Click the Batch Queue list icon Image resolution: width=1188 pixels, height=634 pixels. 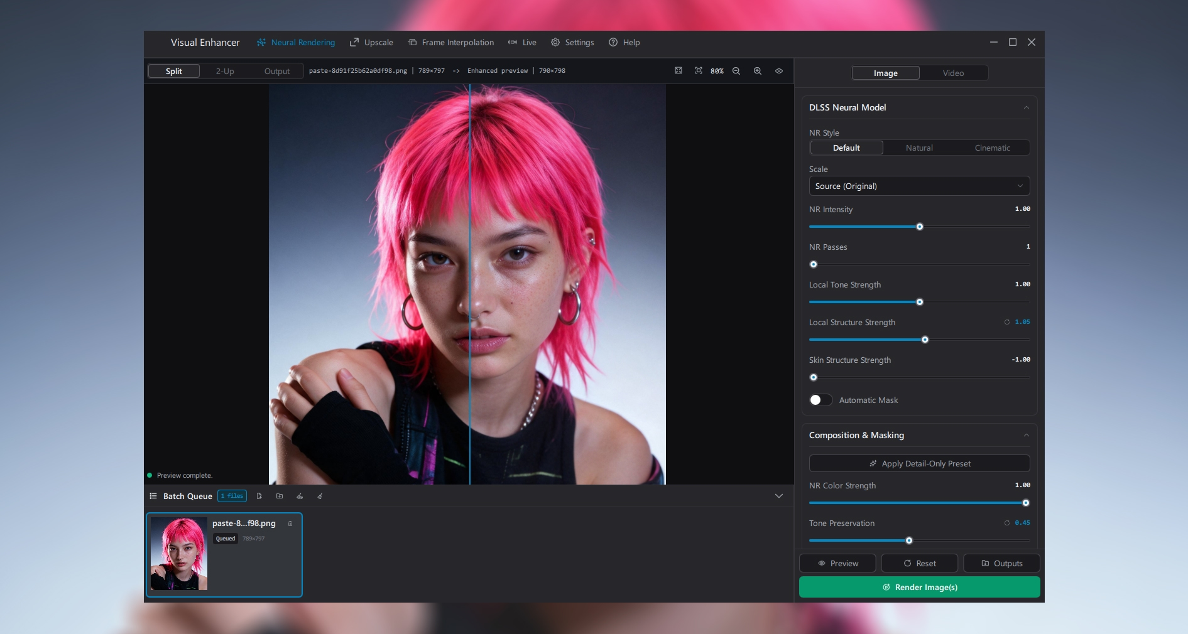point(153,496)
